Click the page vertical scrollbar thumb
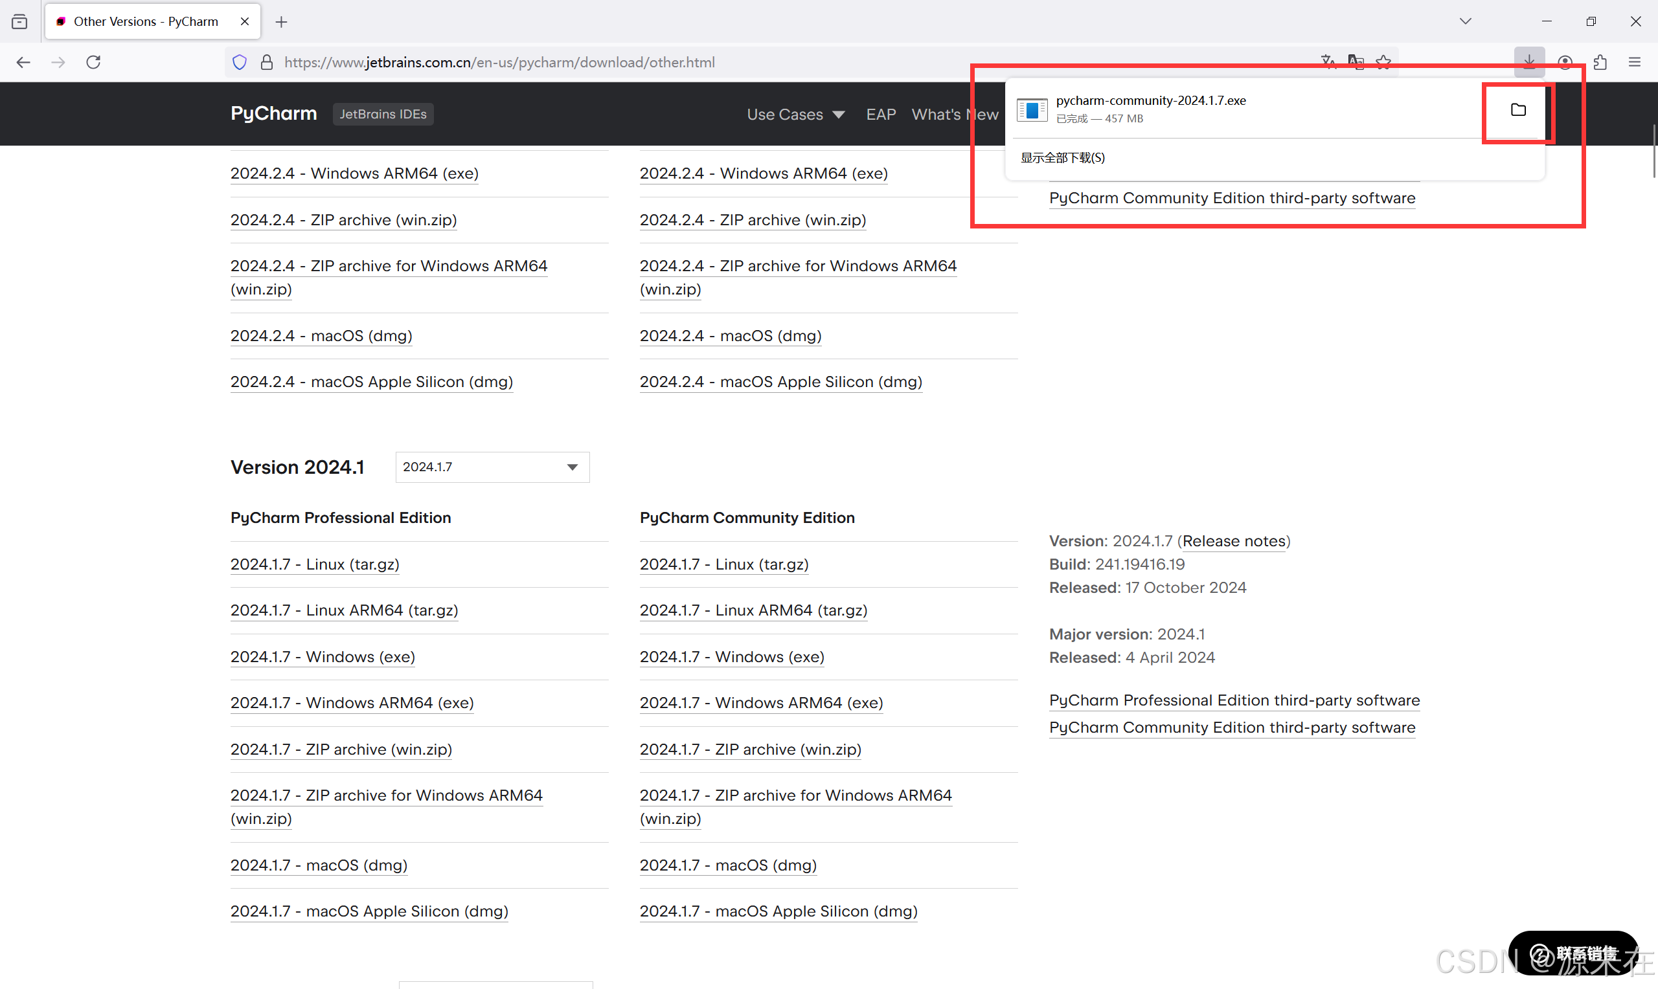This screenshot has width=1658, height=989. tap(1654, 151)
